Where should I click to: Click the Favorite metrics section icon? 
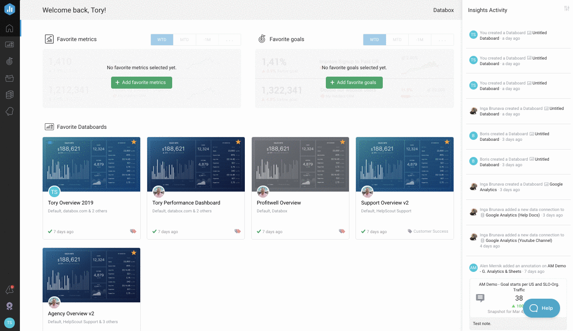pyautogui.click(x=49, y=39)
